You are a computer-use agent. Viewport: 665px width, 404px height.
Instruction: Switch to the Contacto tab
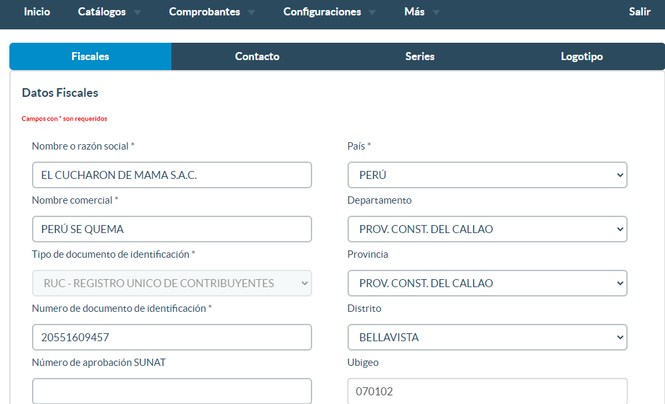click(257, 57)
